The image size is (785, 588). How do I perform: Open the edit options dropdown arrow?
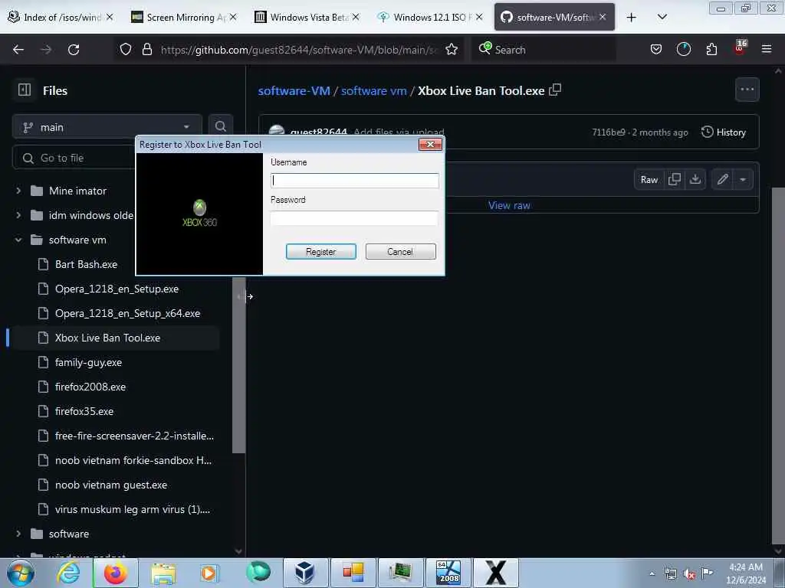pyautogui.click(x=743, y=179)
